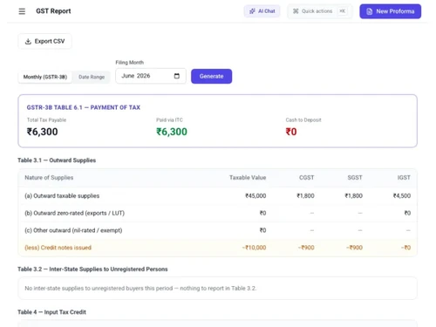Click the ₹45,000 taxable value cell
This screenshot has height=327, width=436.
coord(255,196)
